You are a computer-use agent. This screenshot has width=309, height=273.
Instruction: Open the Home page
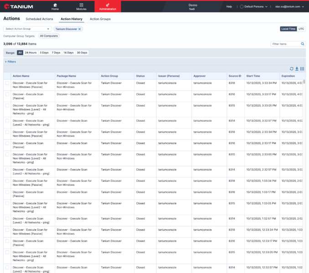pos(55,7)
